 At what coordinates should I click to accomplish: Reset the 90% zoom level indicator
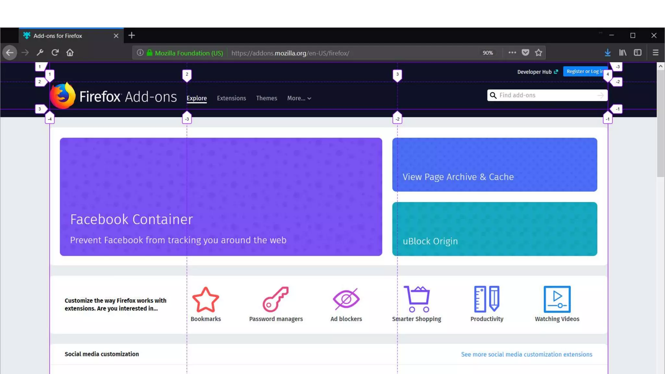click(487, 53)
